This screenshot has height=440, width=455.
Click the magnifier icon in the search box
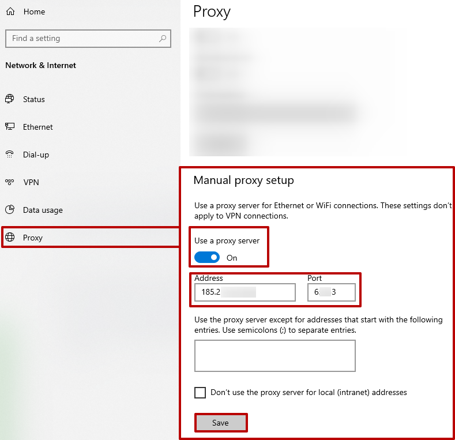click(x=163, y=39)
